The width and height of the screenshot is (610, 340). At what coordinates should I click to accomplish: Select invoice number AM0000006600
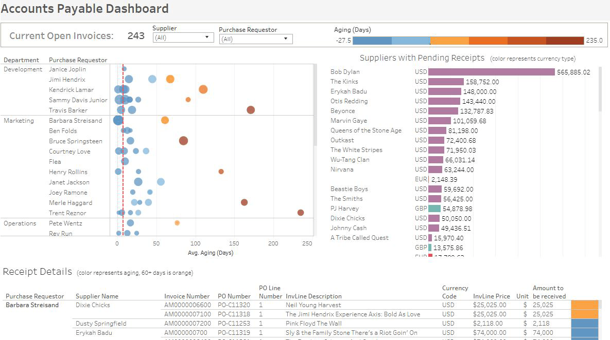(x=187, y=305)
